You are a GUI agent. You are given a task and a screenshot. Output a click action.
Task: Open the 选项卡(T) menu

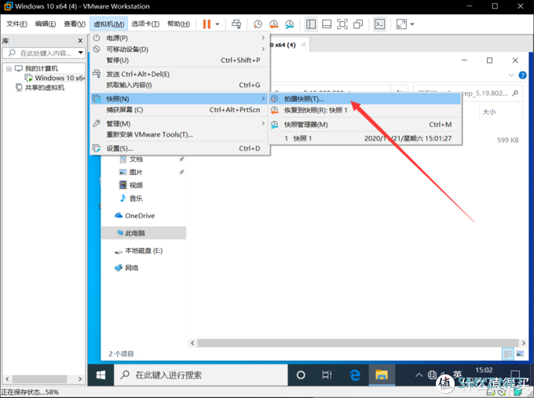click(145, 24)
